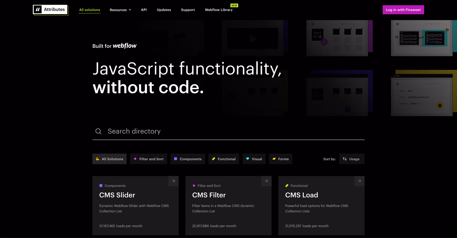Open the API page link

144,10
